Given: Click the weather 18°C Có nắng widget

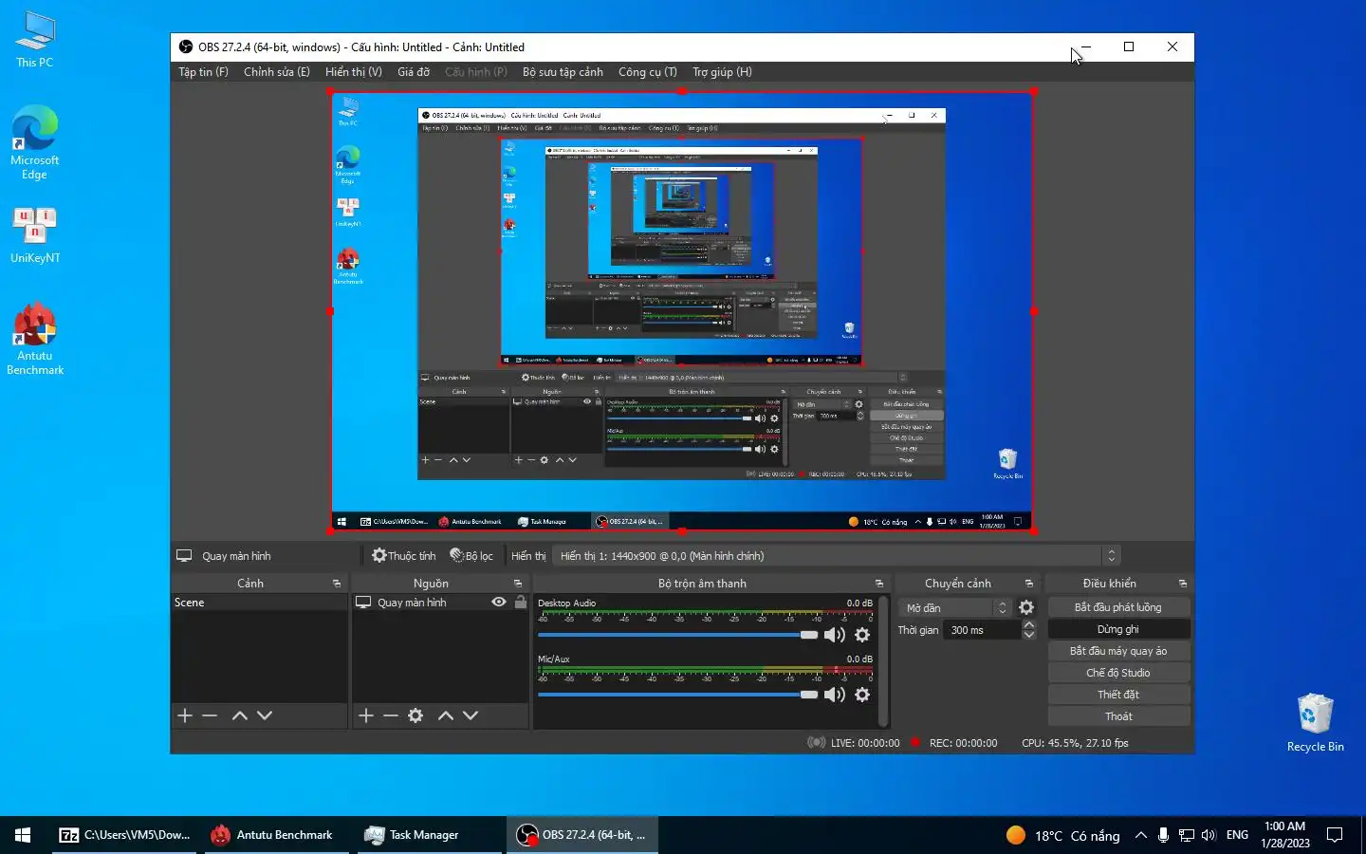Looking at the screenshot, I should (x=1063, y=835).
